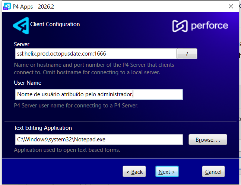Select the 'User Name' label text

28,83
